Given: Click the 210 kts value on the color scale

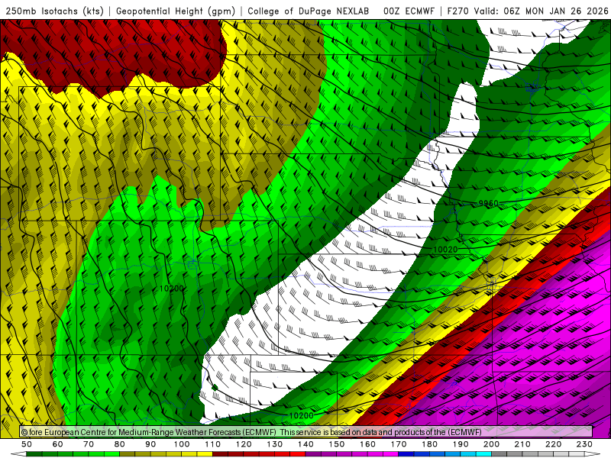Looking at the screenshot, I should (x=522, y=444).
